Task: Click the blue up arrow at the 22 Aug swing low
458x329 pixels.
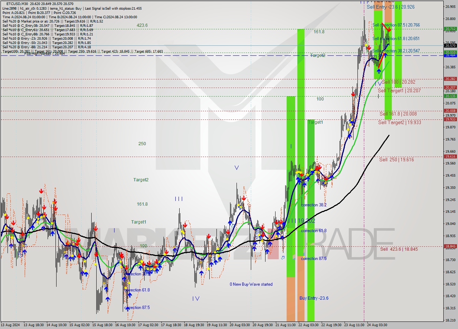Action: point(324,183)
